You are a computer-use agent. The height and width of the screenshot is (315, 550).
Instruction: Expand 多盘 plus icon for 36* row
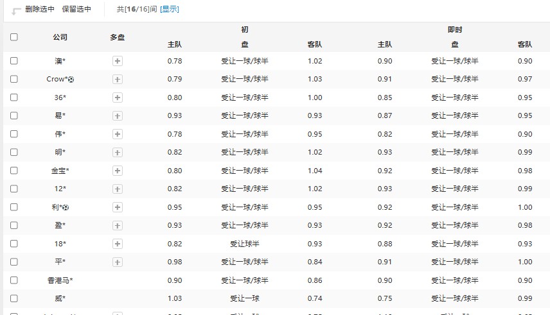click(x=118, y=98)
